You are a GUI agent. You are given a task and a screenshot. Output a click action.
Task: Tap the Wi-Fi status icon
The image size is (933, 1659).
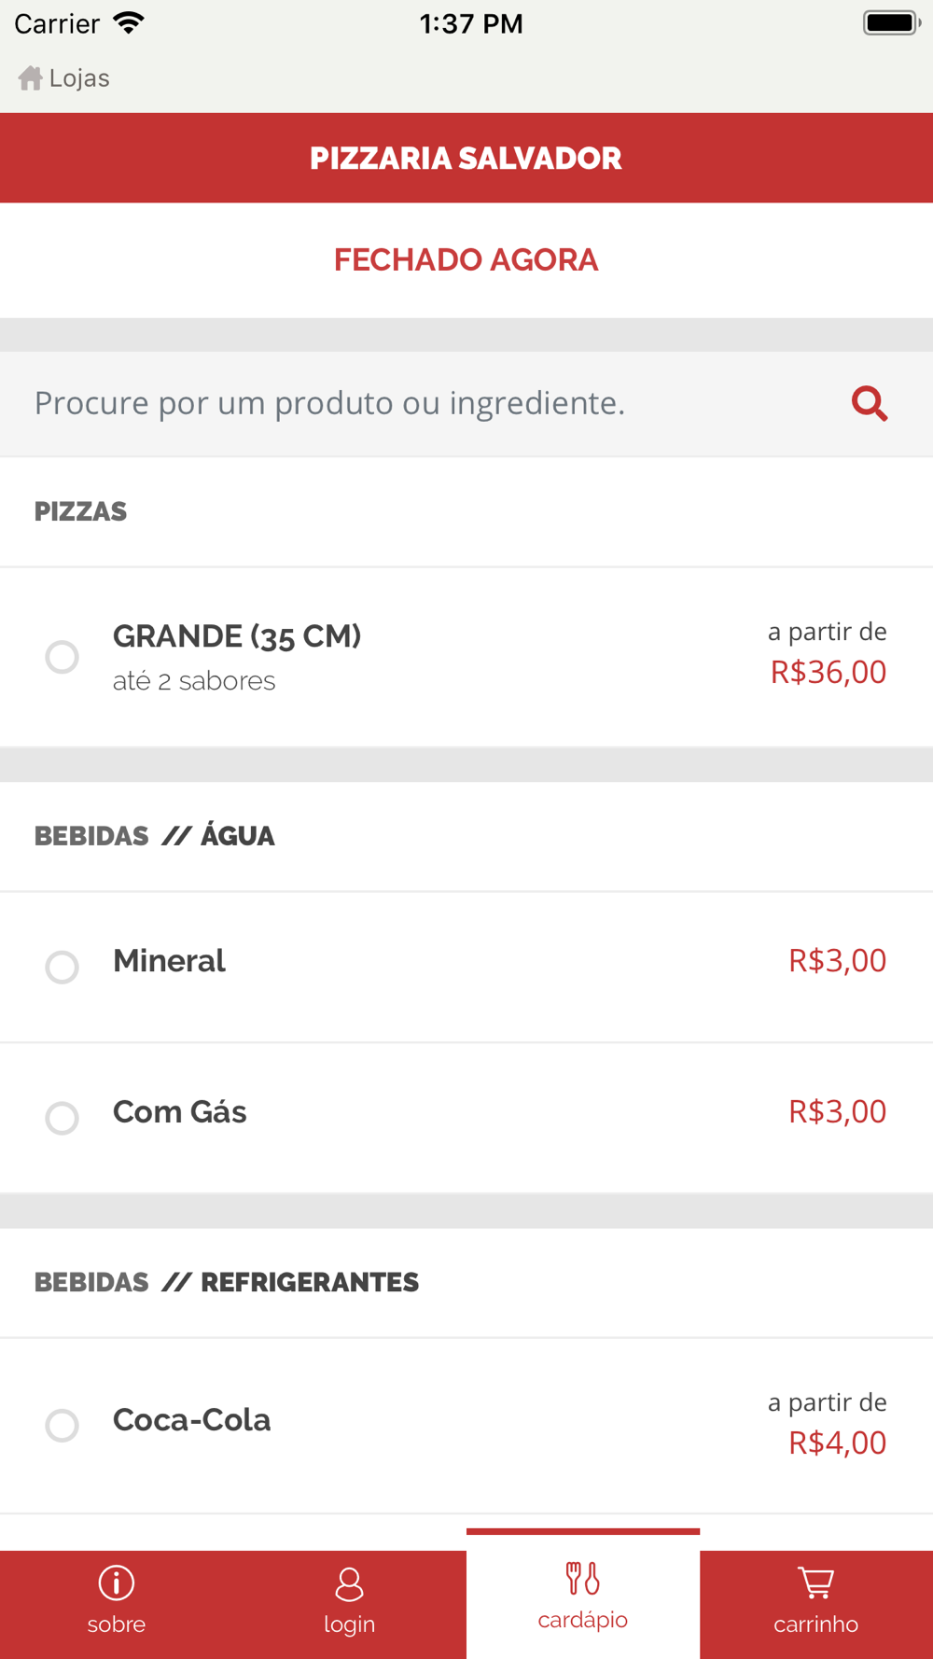[x=129, y=23]
